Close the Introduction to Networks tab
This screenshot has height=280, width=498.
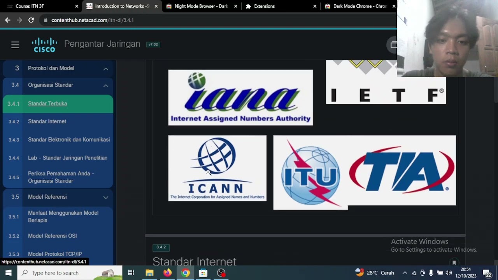(156, 6)
